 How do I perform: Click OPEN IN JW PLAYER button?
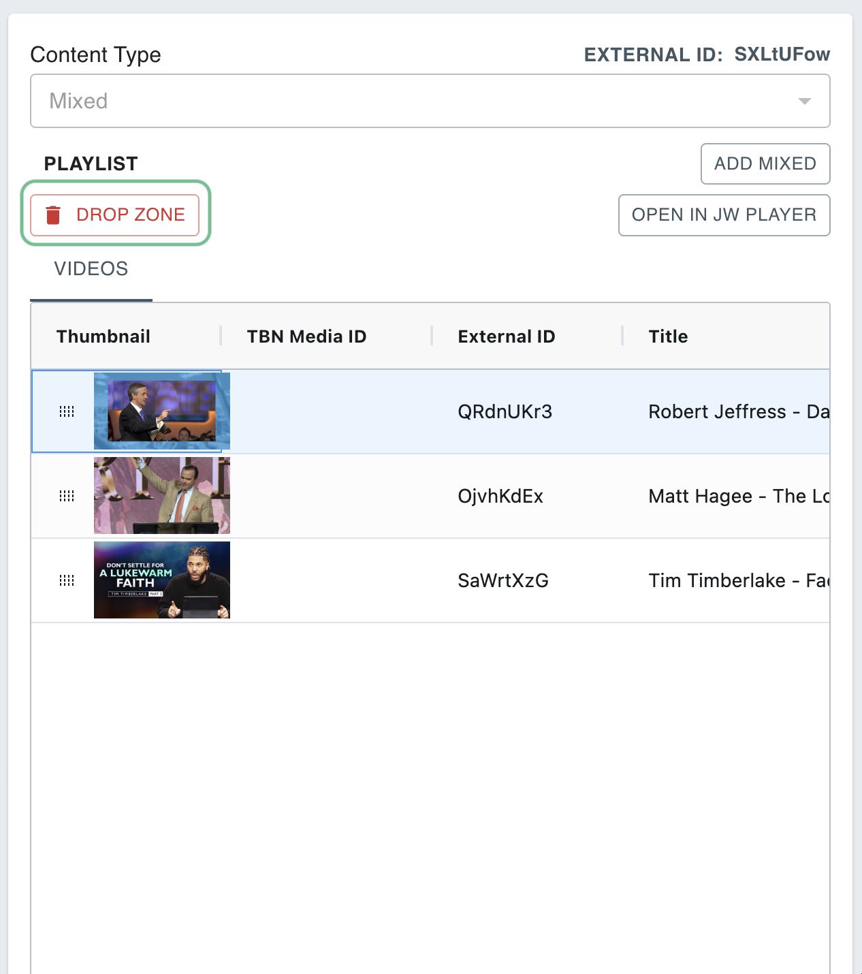724,215
